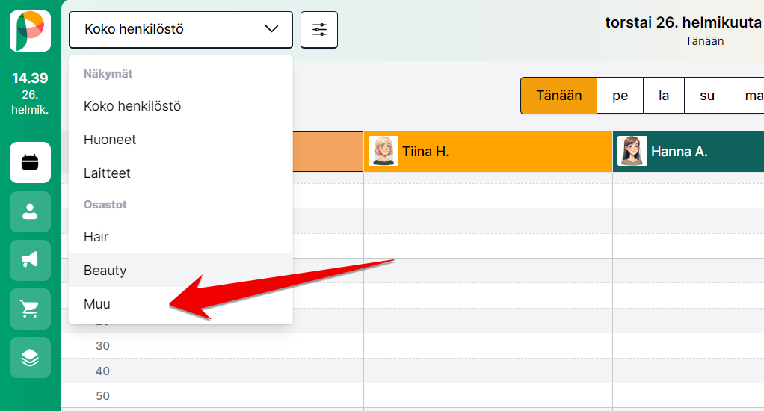The height and width of the screenshot is (411, 764).
Task: Switch to the pe day tab
Action: pos(620,96)
